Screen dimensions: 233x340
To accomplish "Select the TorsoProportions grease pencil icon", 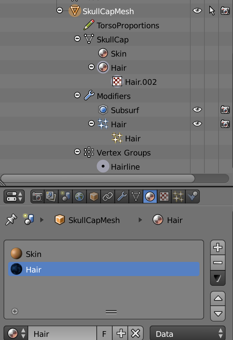I will pos(89,25).
